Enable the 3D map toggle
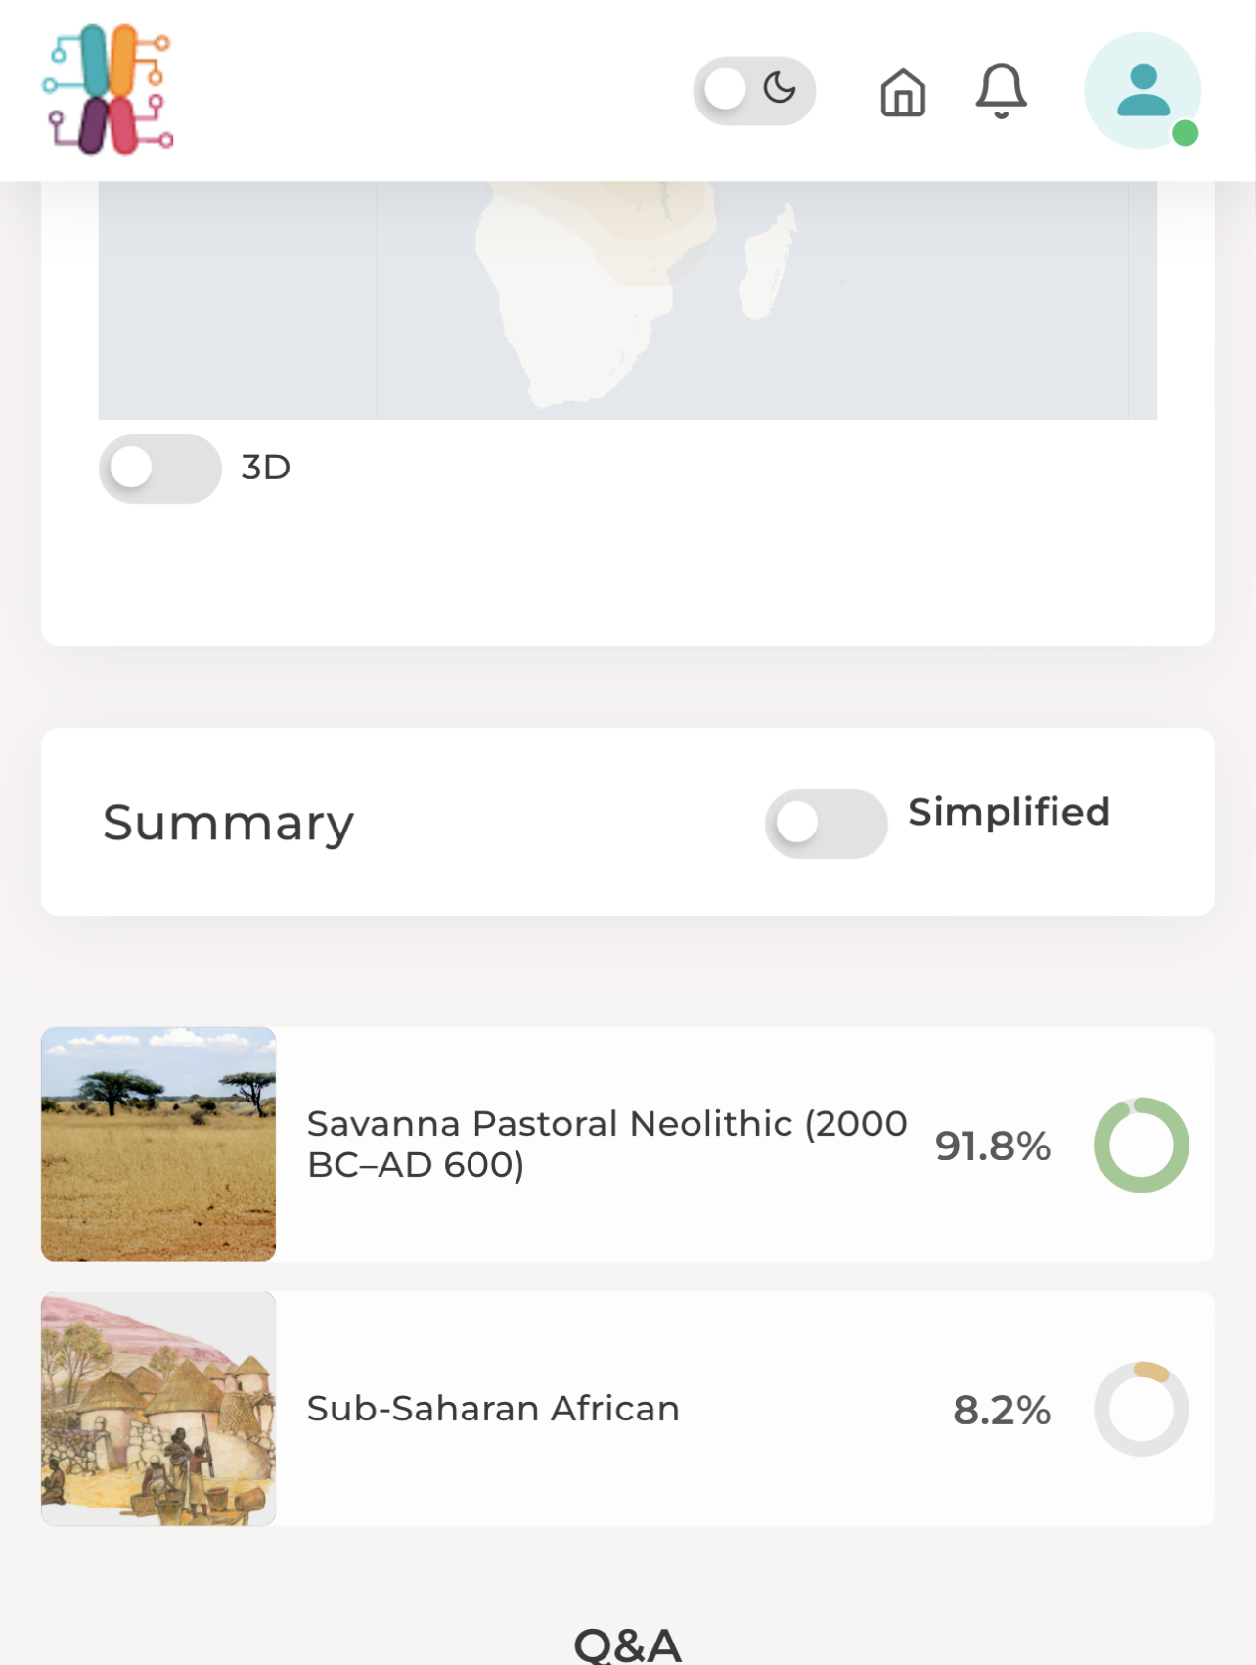This screenshot has width=1256, height=1665. [x=159, y=469]
